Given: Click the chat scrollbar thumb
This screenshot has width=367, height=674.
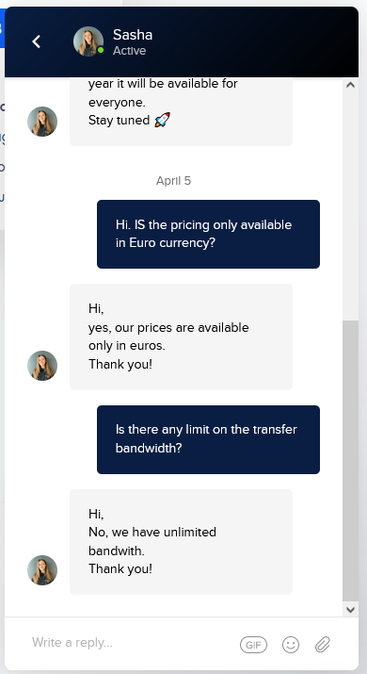Looking at the screenshot, I should pos(350,460).
